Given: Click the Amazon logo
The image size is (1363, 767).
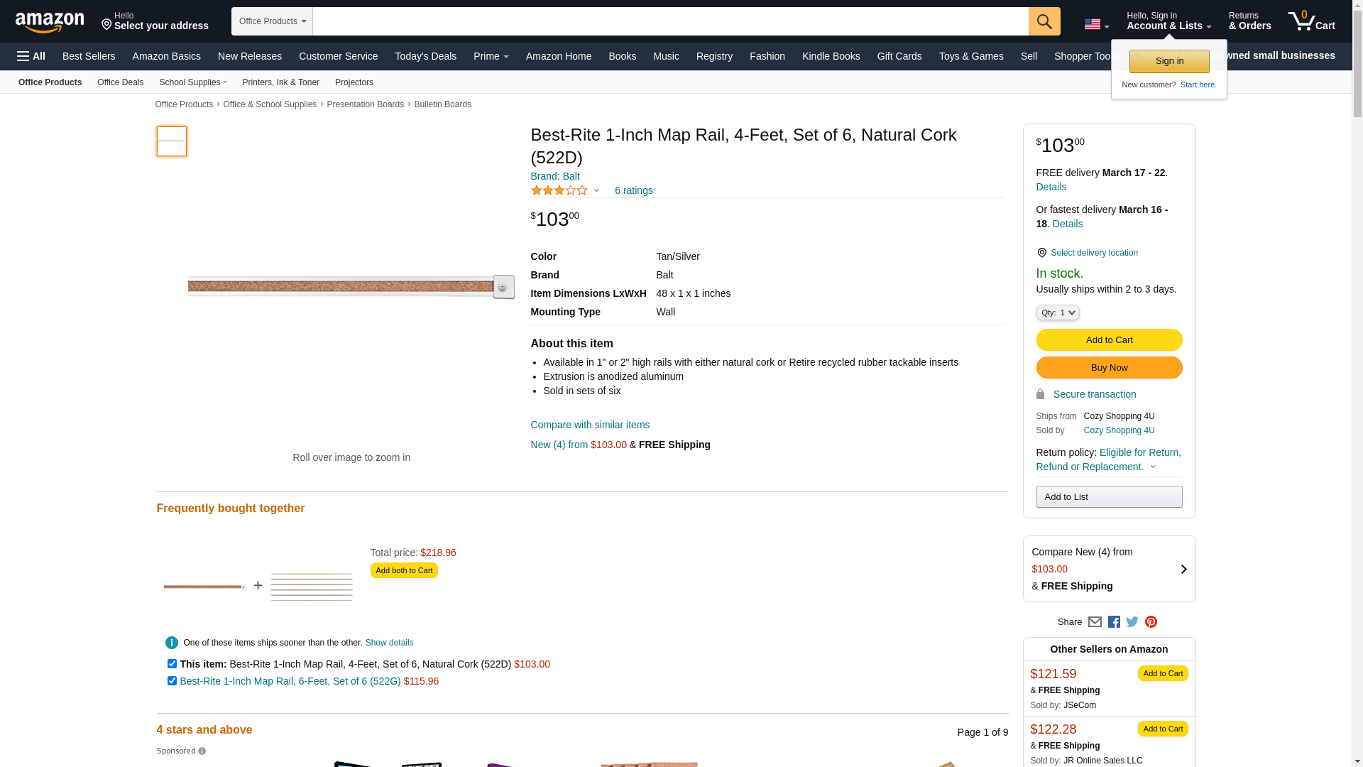Looking at the screenshot, I should coord(50,23).
